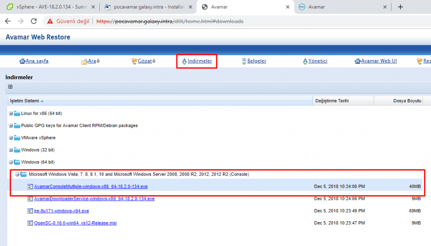Sort by Dosya Boyutu column header
Image resolution: width=431 pixels, height=246 pixels.
pyautogui.click(x=398, y=101)
